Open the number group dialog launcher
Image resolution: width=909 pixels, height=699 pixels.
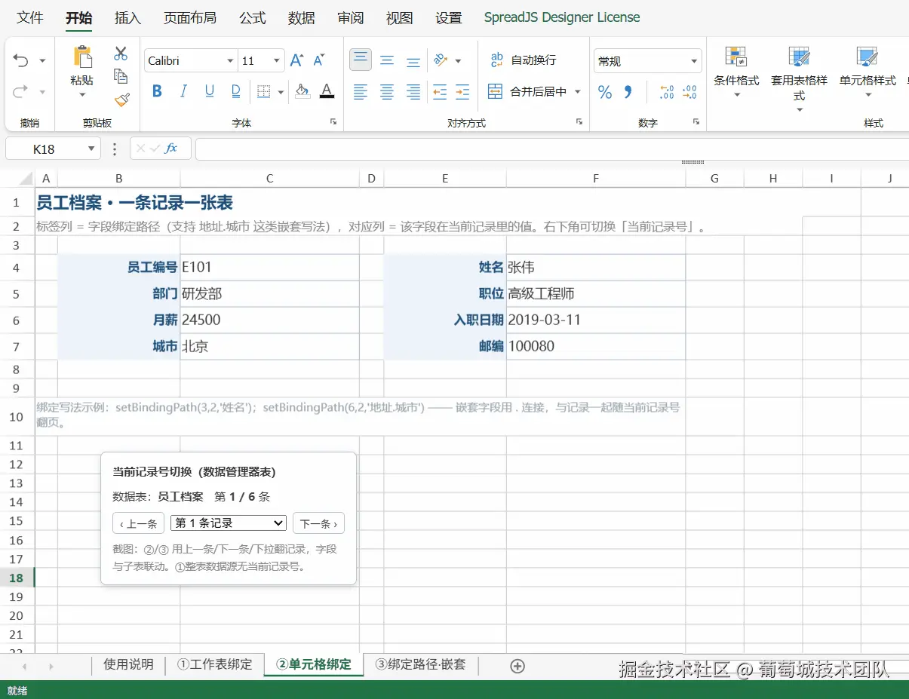click(696, 122)
